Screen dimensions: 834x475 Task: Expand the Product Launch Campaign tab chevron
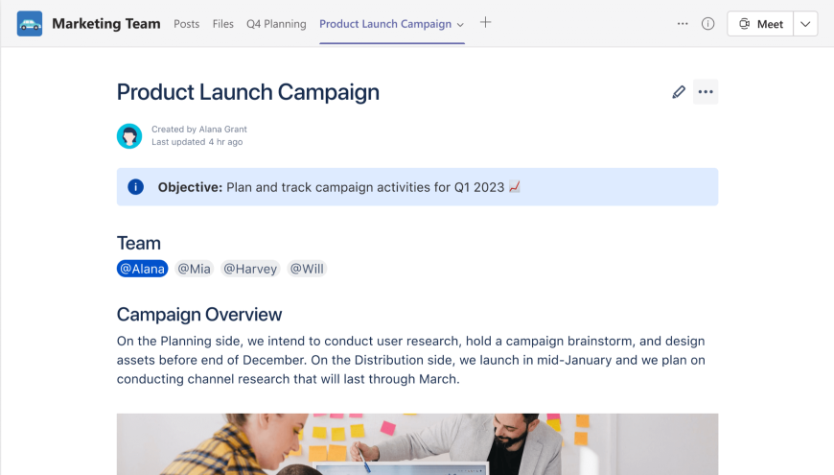coord(461,25)
